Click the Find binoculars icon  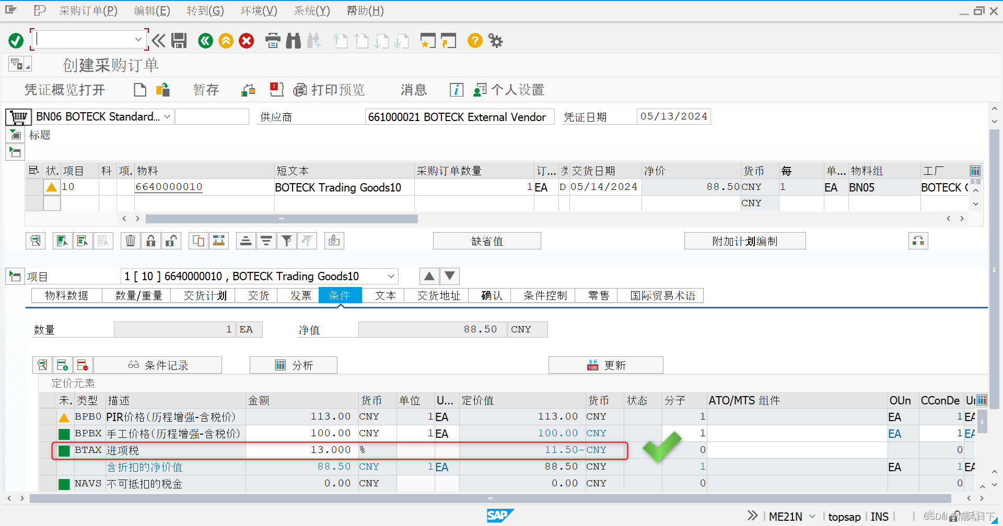(x=294, y=41)
